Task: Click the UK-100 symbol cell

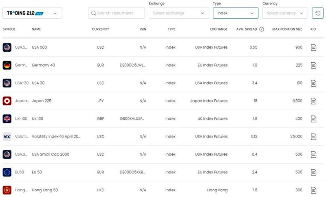Action: point(21,119)
